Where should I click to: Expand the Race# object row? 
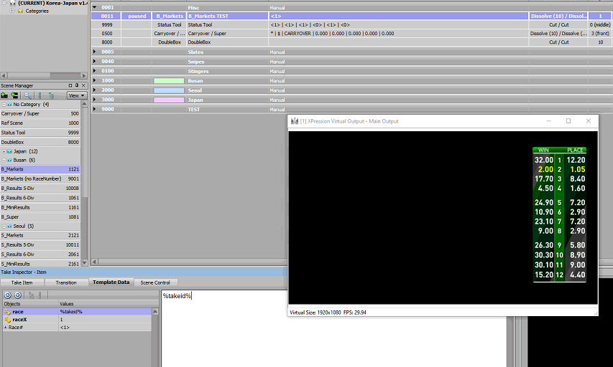coord(6,328)
